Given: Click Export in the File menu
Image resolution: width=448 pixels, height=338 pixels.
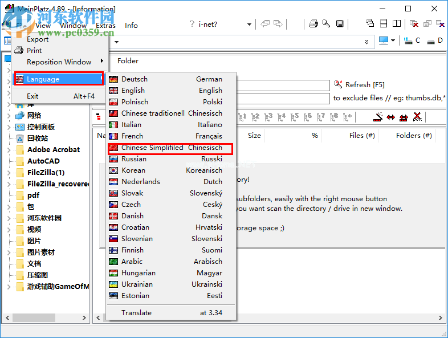Looking at the screenshot, I should tap(38, 39).
